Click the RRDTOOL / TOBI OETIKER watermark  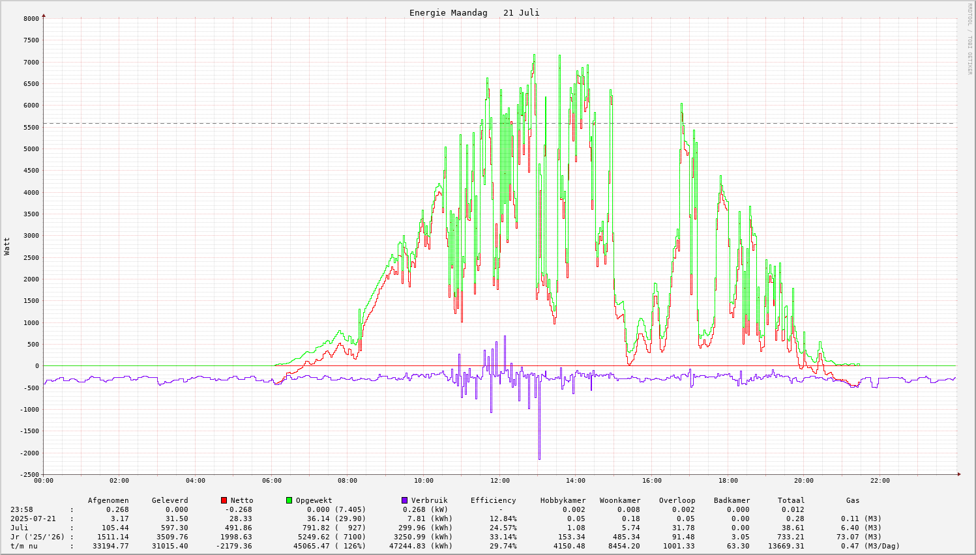pyautogui.click(x=969, y=38)
